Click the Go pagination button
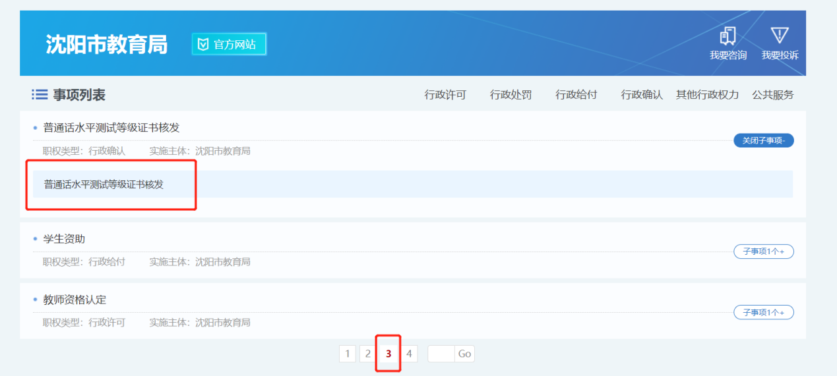Image resolution: width=837 pixels, height=376 pixels. [465, 354]
